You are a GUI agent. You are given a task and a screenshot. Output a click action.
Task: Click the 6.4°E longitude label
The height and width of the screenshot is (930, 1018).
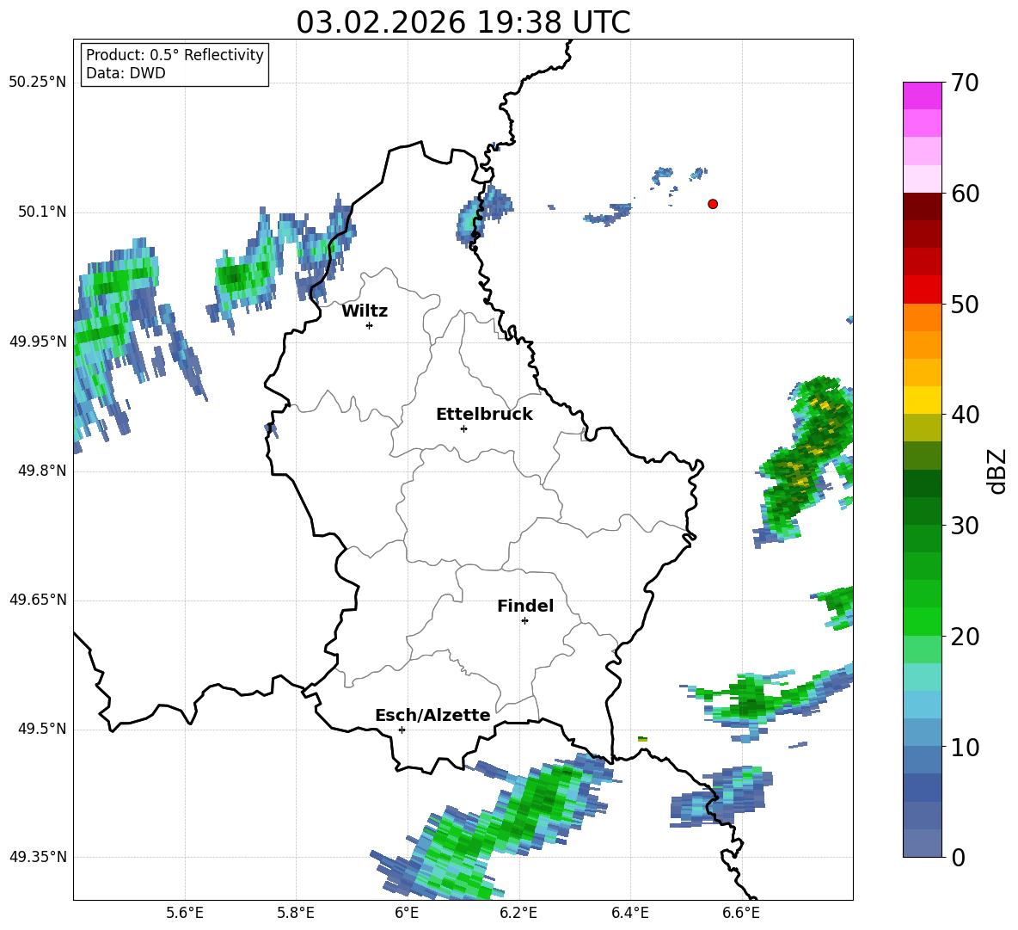click(629, 913)
